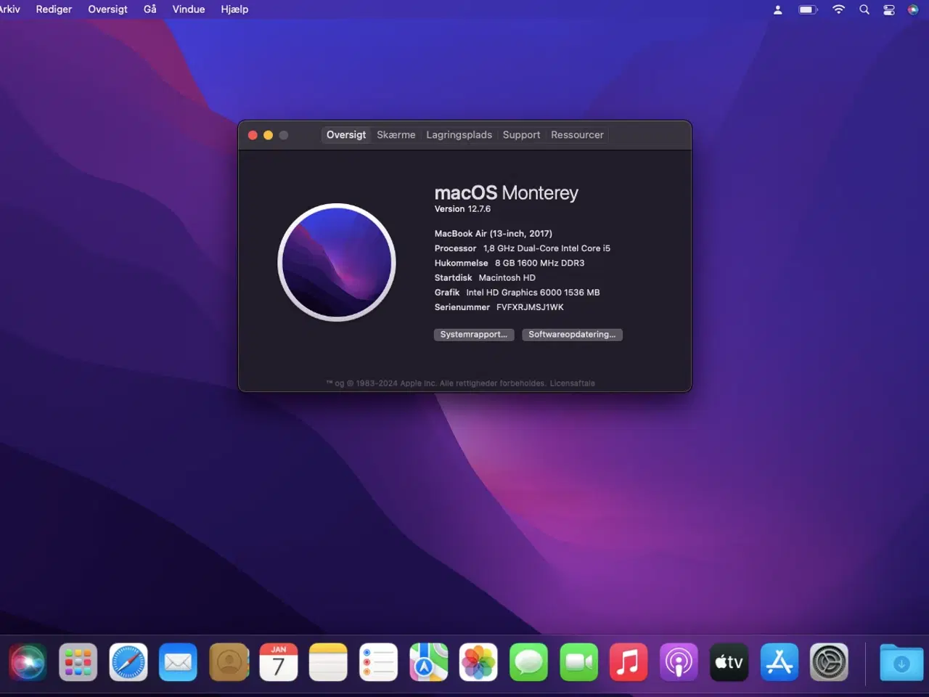Launch Apple TV from the Dock
929x697 pixels.
pos(729,662)
